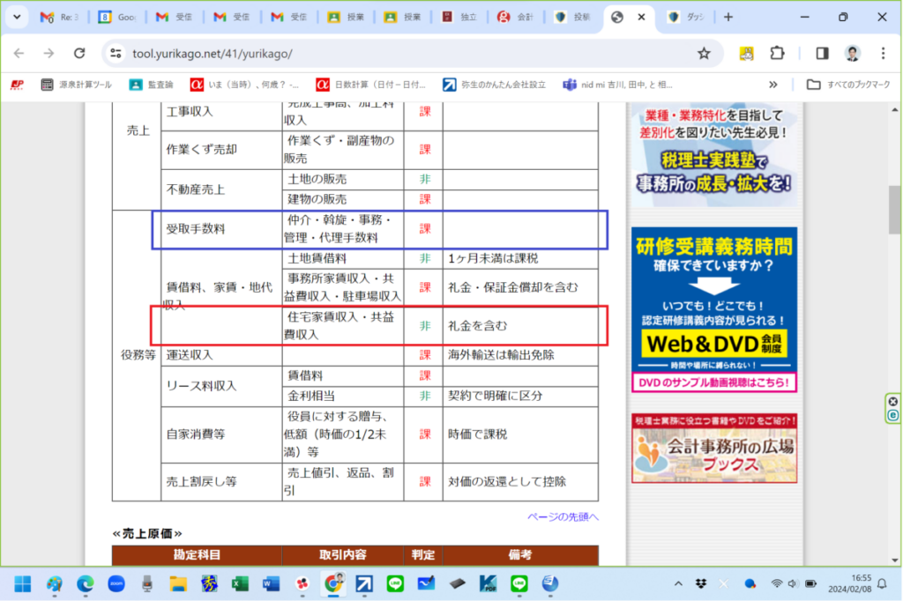Switch to the 会計 browser tab
903x601 pixels.
(515, 16)
